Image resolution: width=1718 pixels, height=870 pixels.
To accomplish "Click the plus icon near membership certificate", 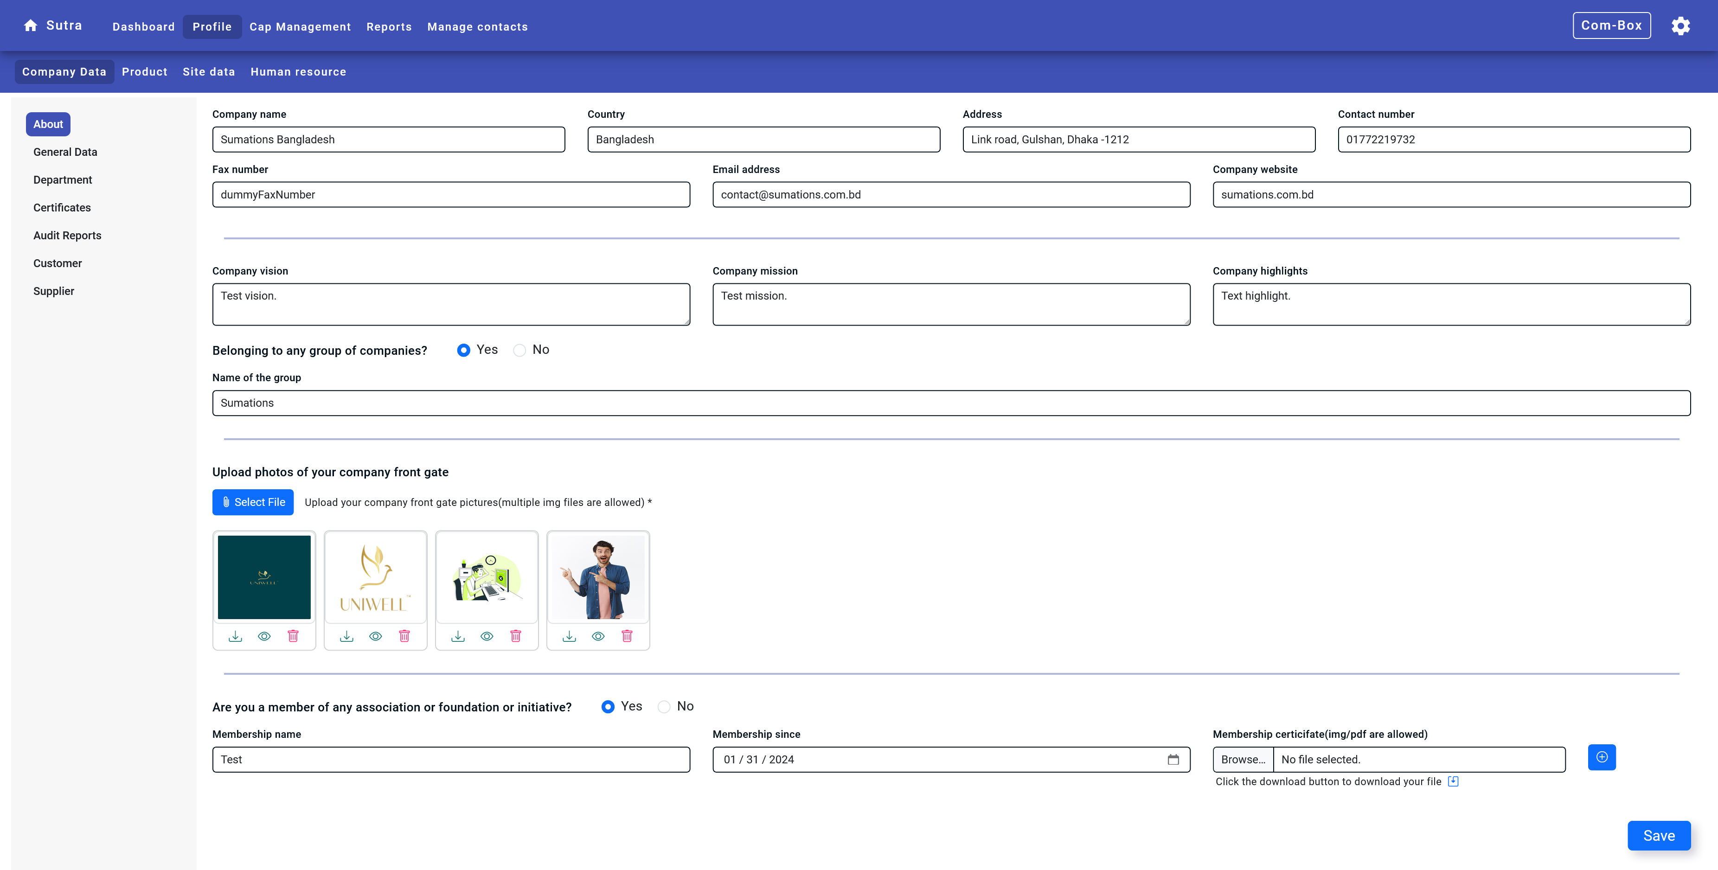I will pyautogui.click(x=1602, y=757).
